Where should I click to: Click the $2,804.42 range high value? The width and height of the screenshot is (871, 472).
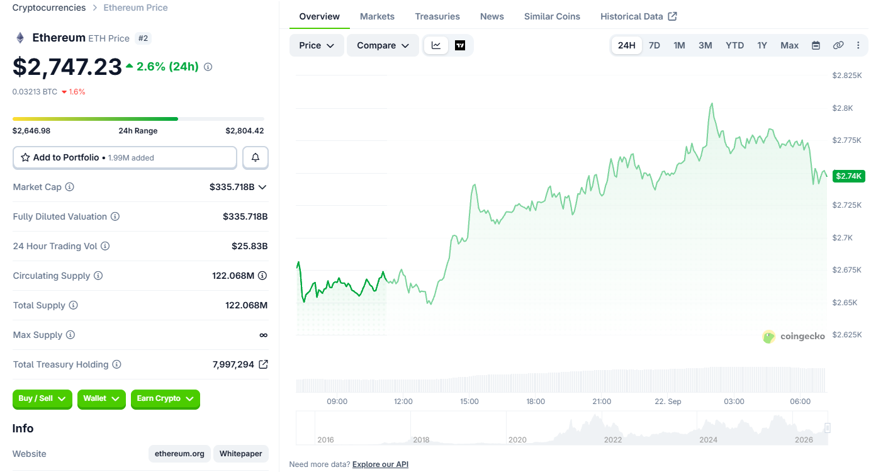pos(245,131)
